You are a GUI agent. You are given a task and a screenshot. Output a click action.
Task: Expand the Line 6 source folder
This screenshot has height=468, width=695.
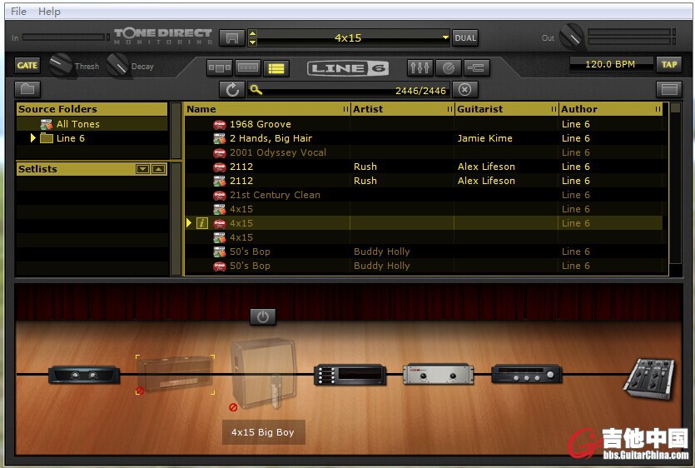click(33, 138)
